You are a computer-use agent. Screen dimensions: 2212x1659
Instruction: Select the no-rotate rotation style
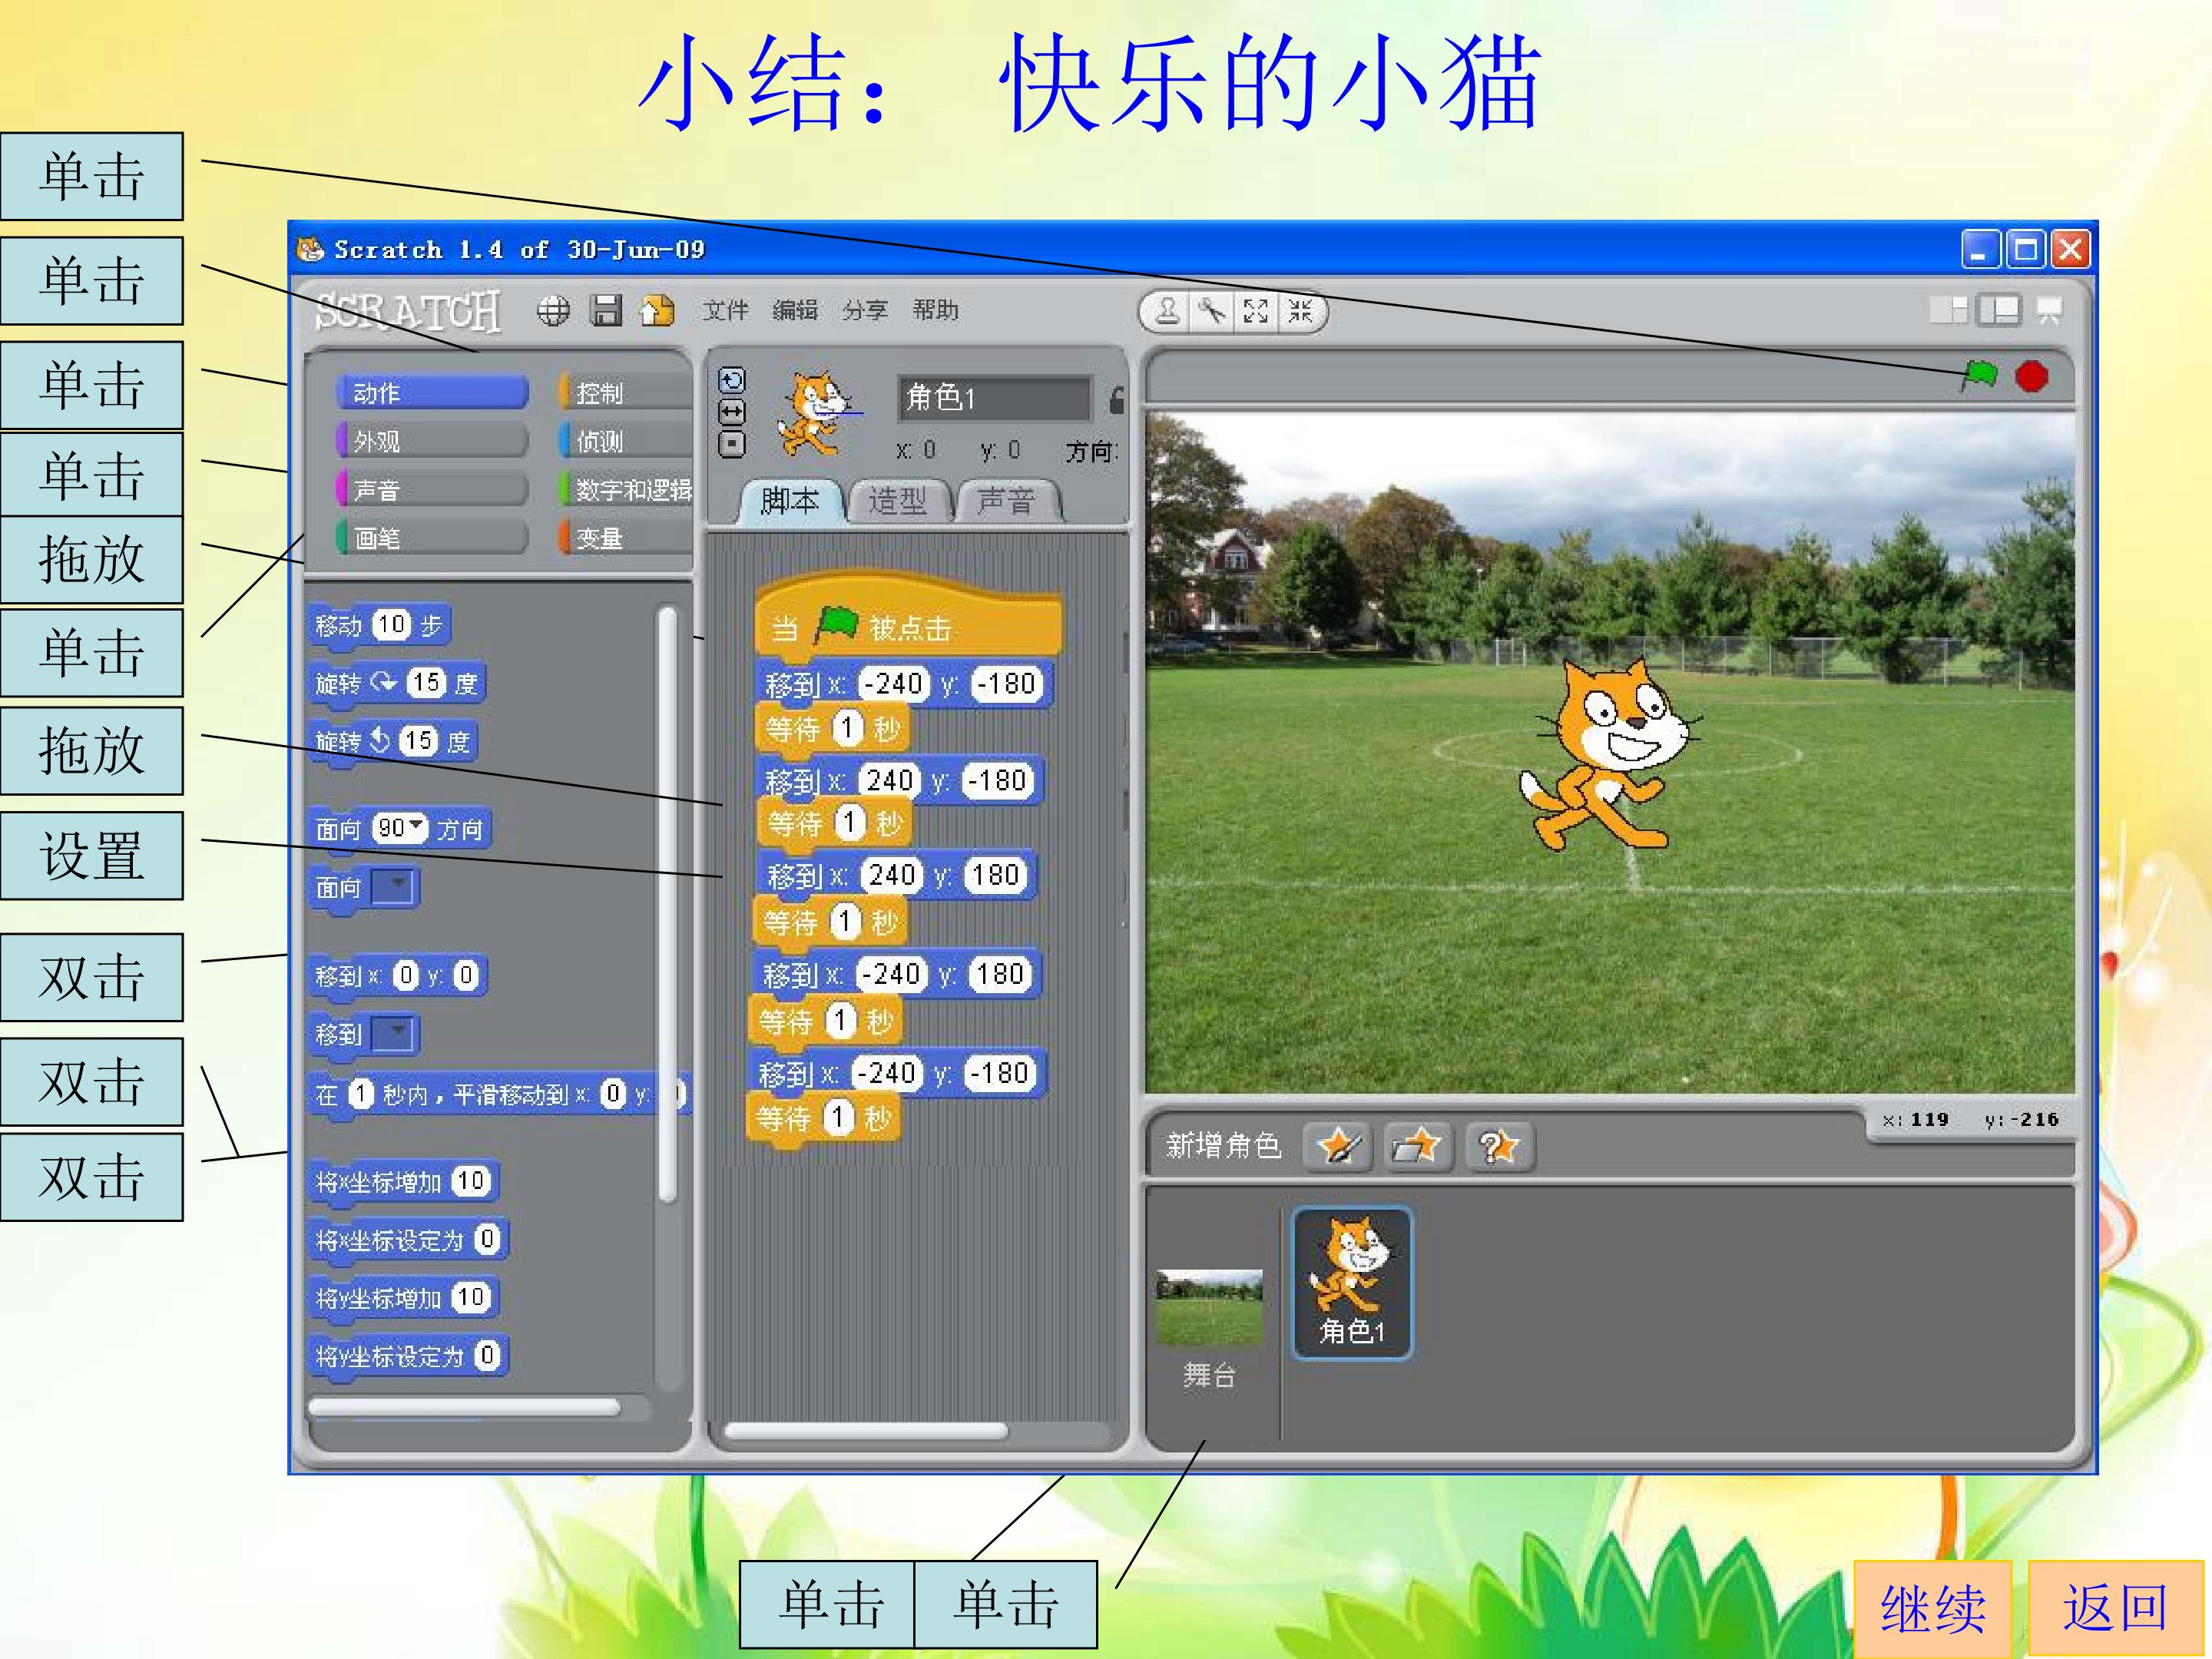click(732, 444)
